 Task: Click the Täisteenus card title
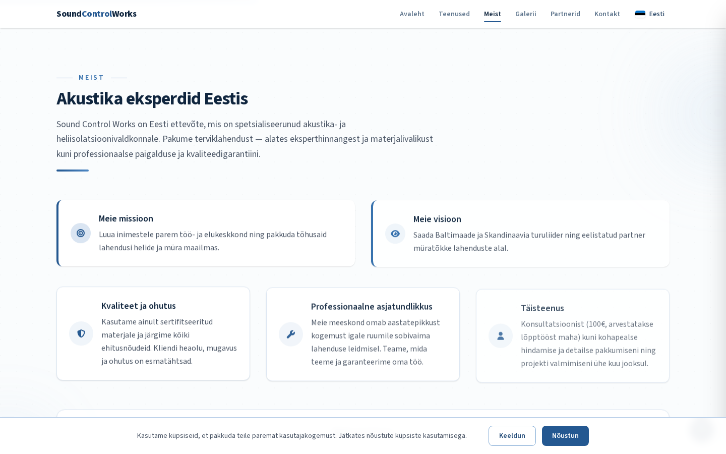[x=542, y=308]
